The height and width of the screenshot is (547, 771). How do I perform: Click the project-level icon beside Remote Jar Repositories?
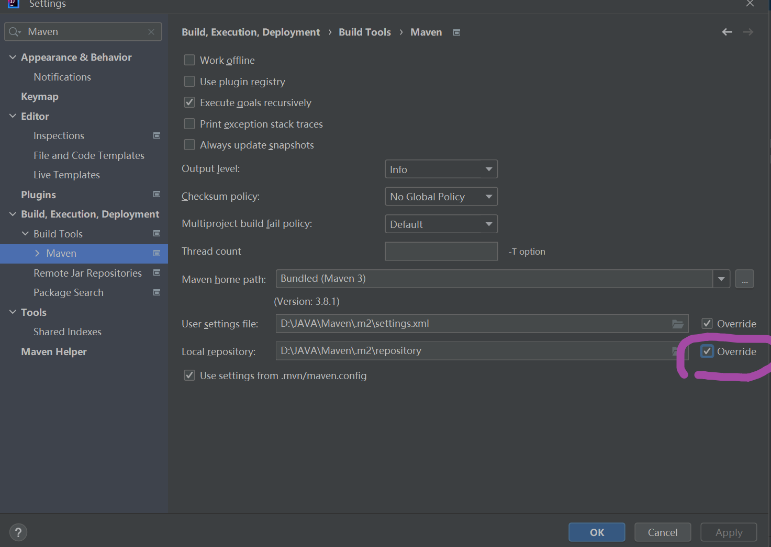point(157,272)
